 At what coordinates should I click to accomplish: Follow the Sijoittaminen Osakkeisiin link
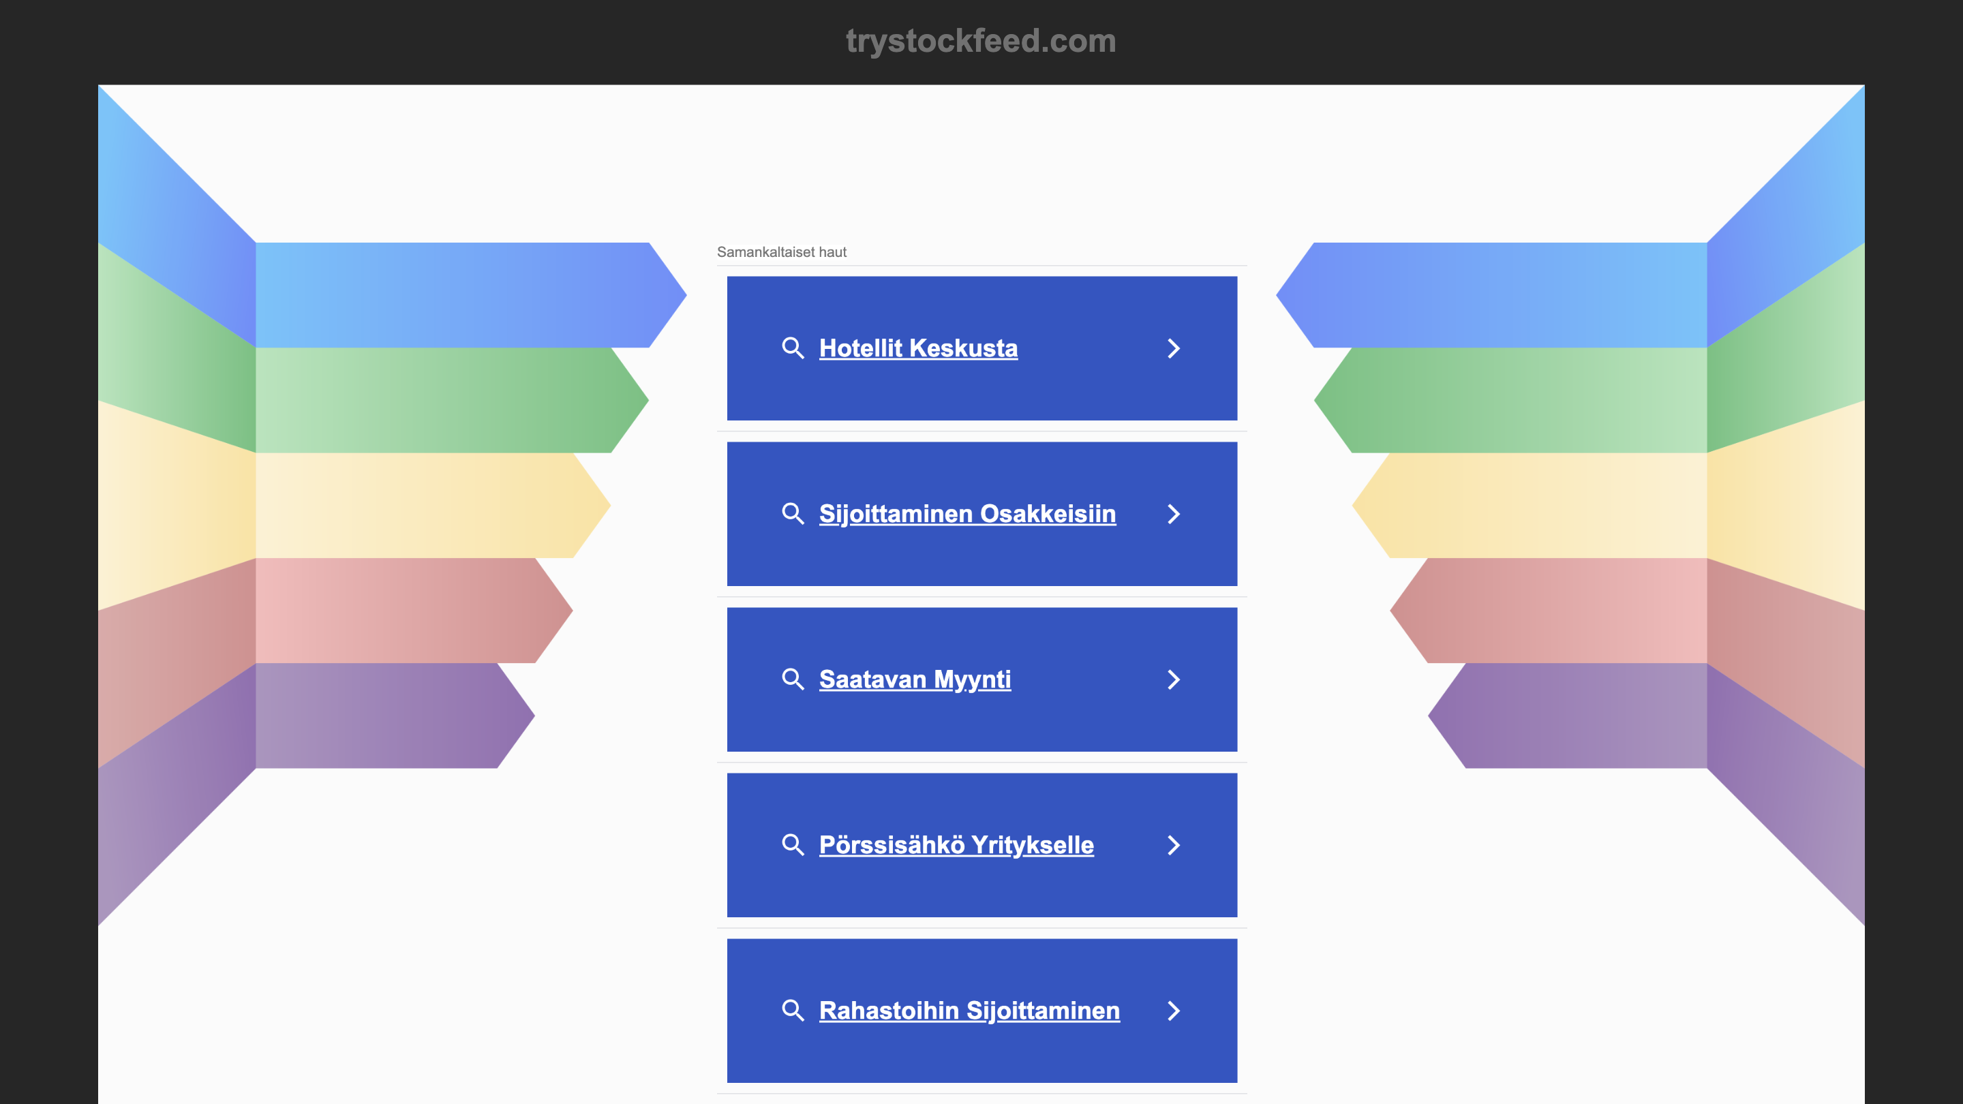pyautogui.click(x=967, y=514)
